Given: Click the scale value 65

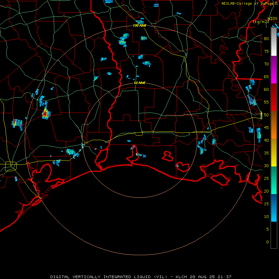Looking at the screenshot, I should [266, 77].
